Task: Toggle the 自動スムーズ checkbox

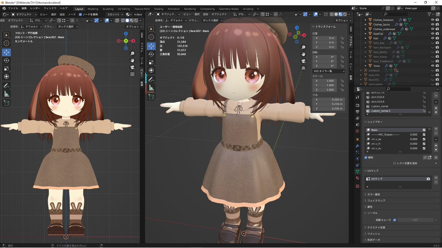Action: tap(394, 220)
